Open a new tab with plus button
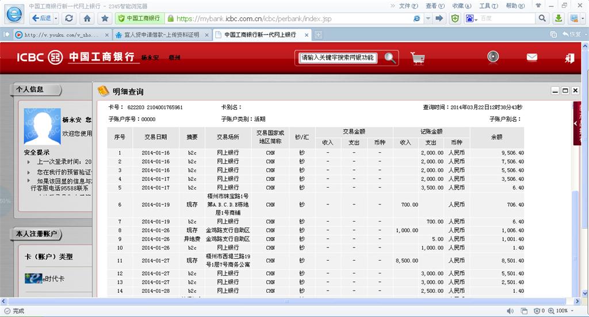The width and height of the screenshot is (589, 317). point(319,34)
